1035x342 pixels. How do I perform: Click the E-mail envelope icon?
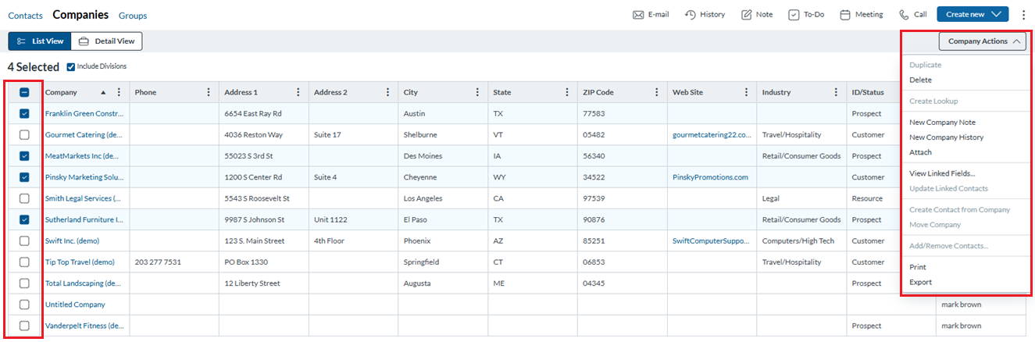(637, 15)
